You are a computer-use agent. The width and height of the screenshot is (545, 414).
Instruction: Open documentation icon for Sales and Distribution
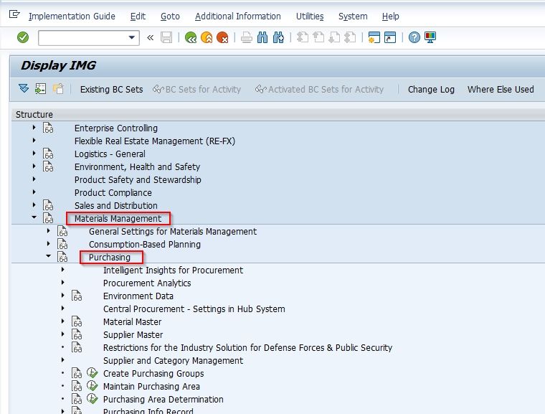[48, 205]
